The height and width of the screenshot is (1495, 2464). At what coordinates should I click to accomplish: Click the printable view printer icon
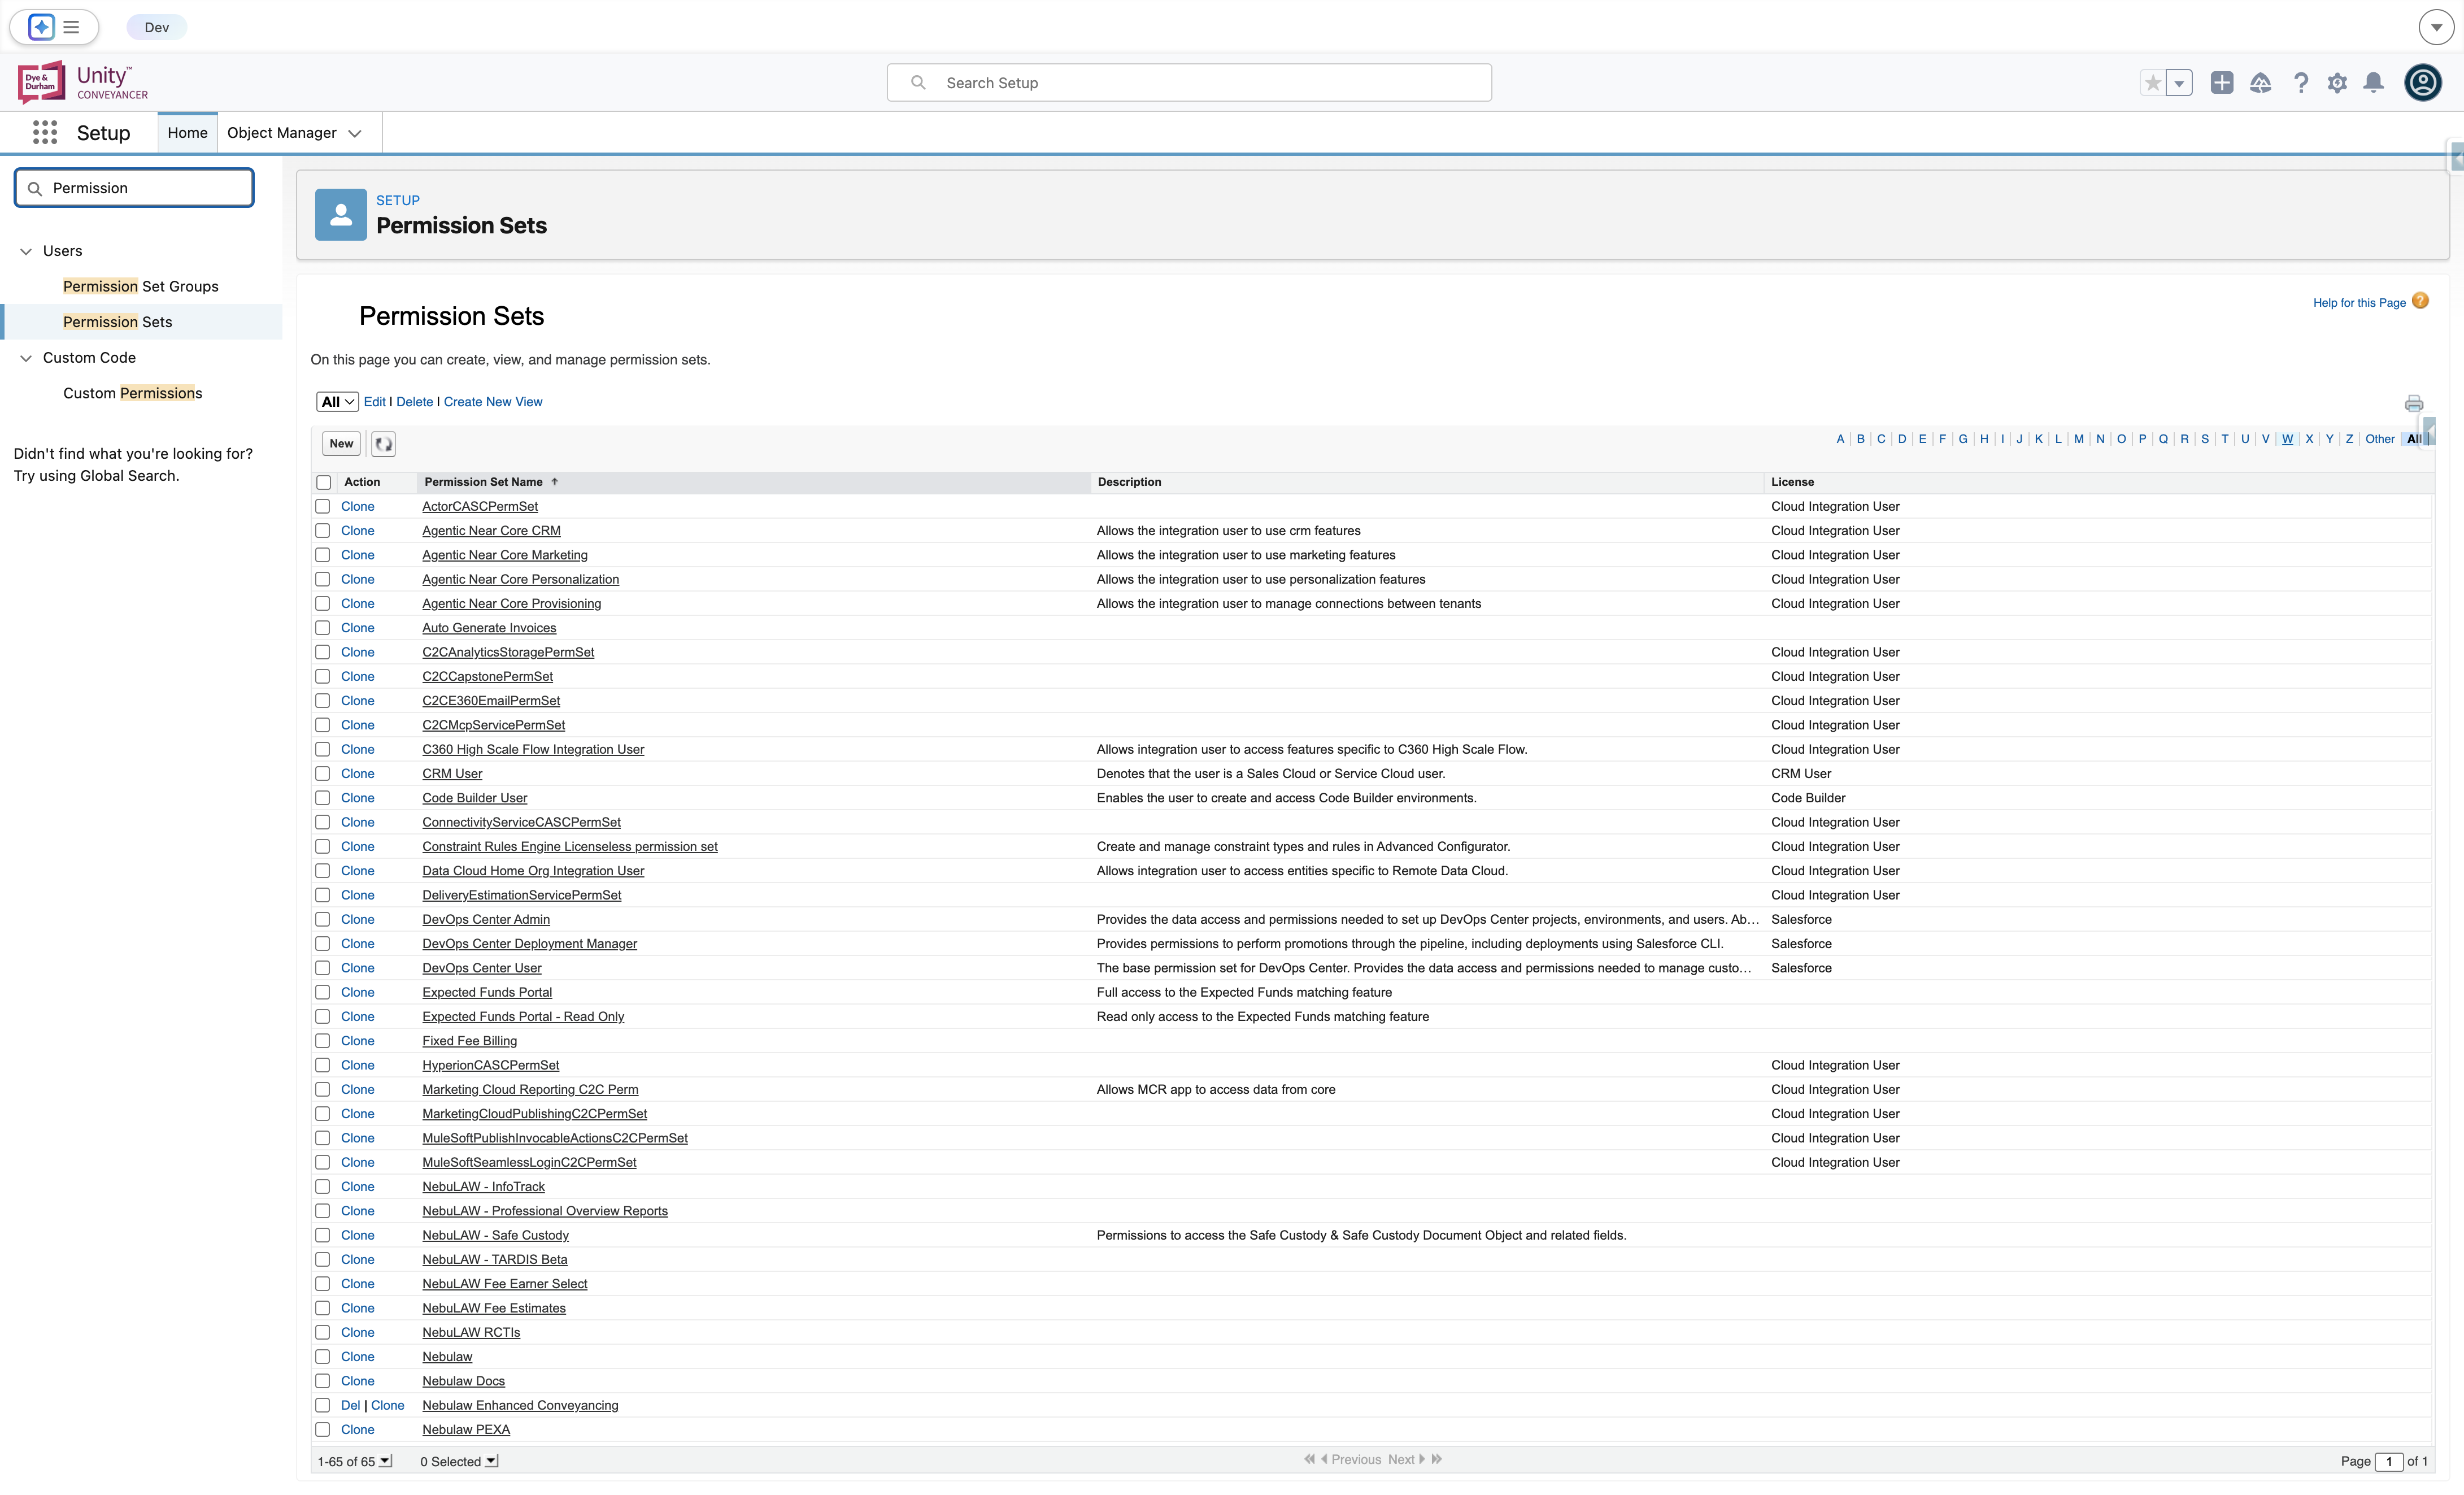tap(2414, 403)
